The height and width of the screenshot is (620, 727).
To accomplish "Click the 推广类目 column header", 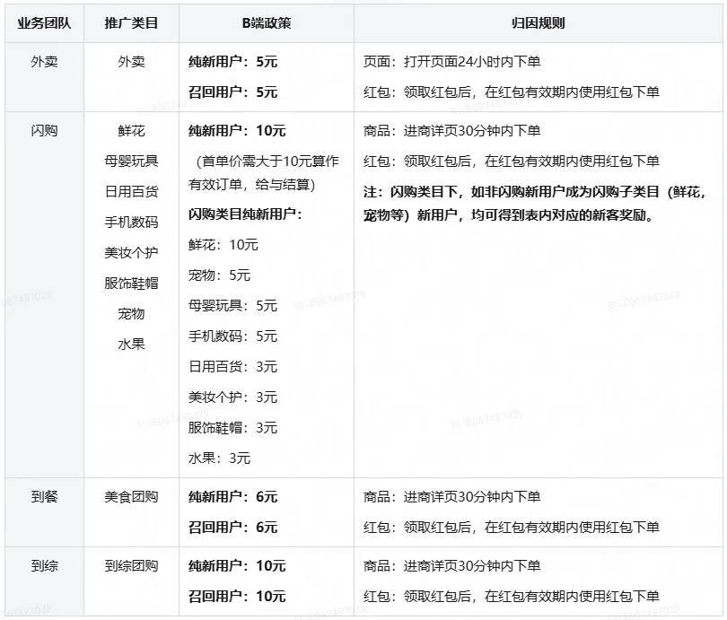I will [x=131, y=23].
